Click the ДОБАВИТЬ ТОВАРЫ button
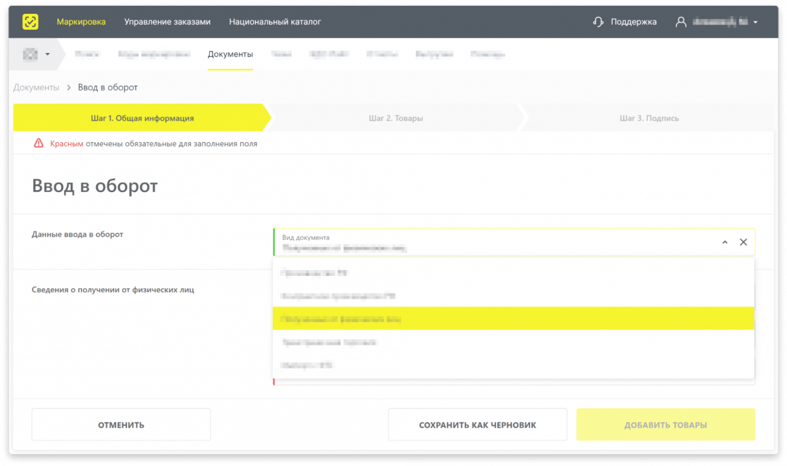Image resolution: width=787 pixels, height=466 pixels. tap(666, 425)
